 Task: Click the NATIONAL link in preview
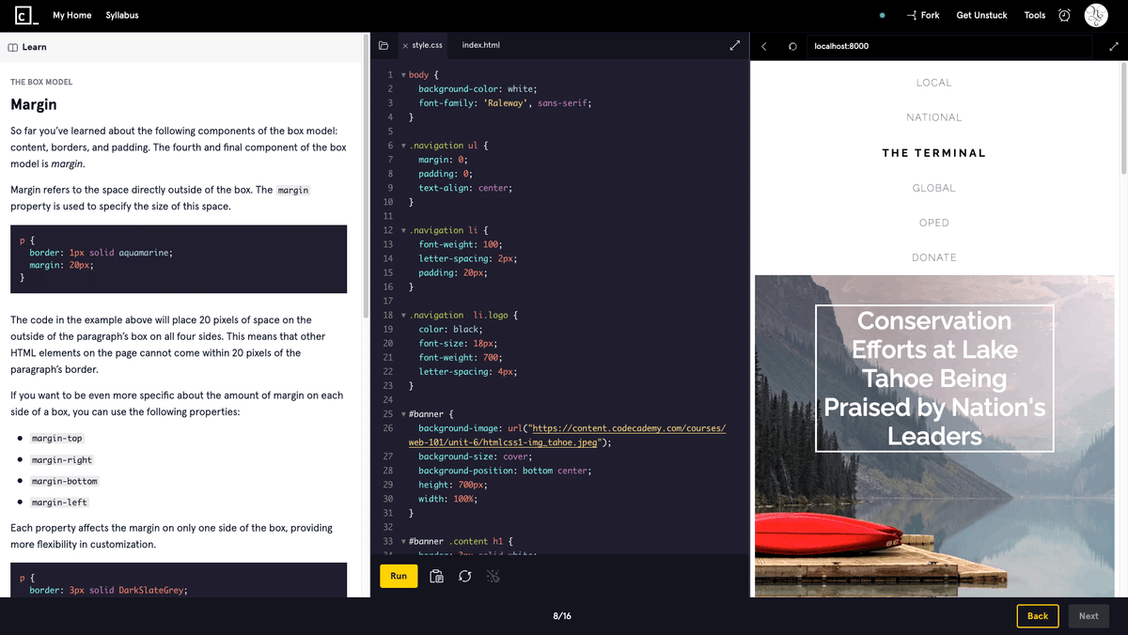pyautogui.click(x=934, y=117)
